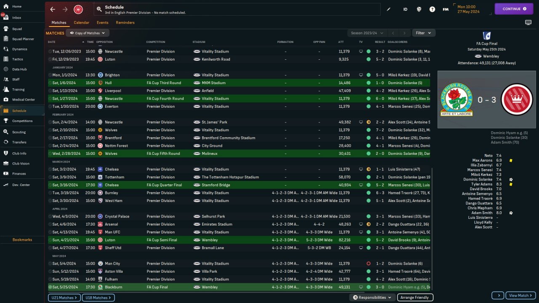This screenshot has height=303, width=539.
Task: Click the pencil edit icon in top bar
Action: [389, 9]
